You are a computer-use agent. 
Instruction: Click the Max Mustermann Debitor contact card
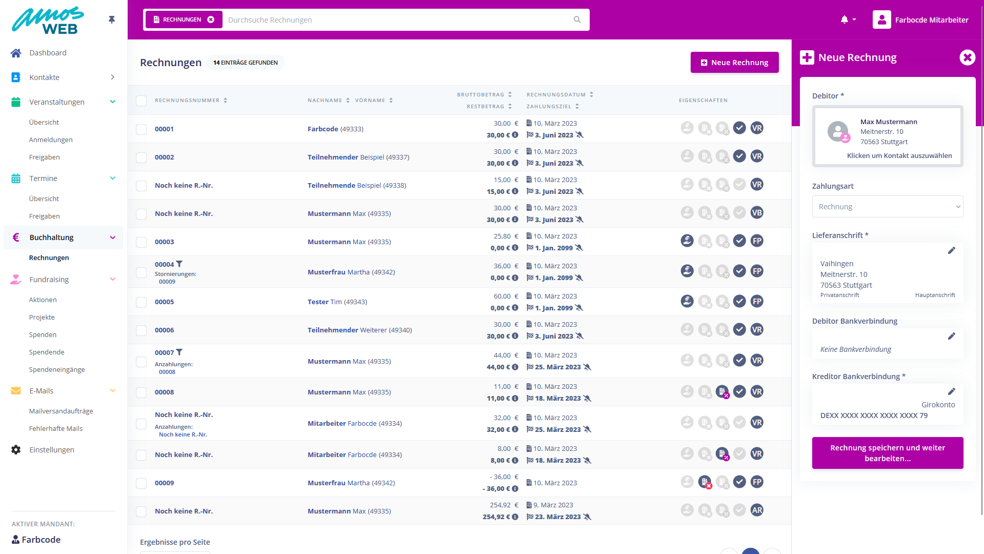[888, 136]
